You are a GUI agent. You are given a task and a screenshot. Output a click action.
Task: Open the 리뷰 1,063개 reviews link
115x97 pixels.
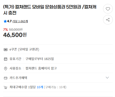coord(20,21)
